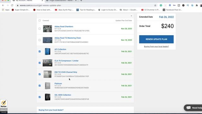Toggle the Covered select-all checkbox

[x=39, y=20]
